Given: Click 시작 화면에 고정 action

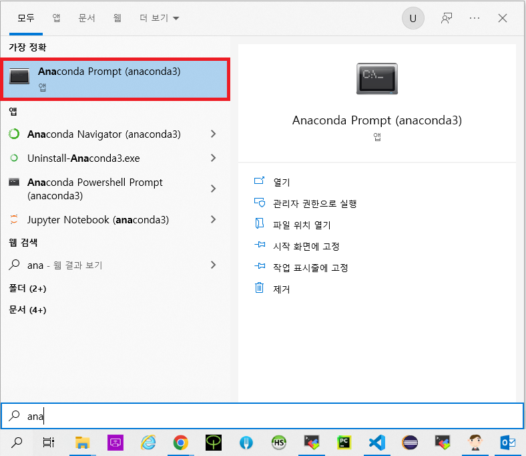Looking at the screenshot, I should point(296,246).
